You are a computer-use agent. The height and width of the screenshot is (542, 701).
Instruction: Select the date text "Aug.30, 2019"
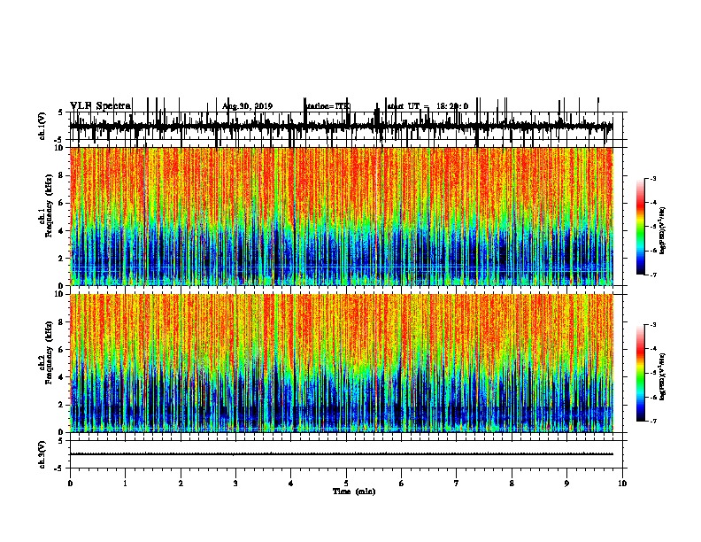(x=247, y=106)
